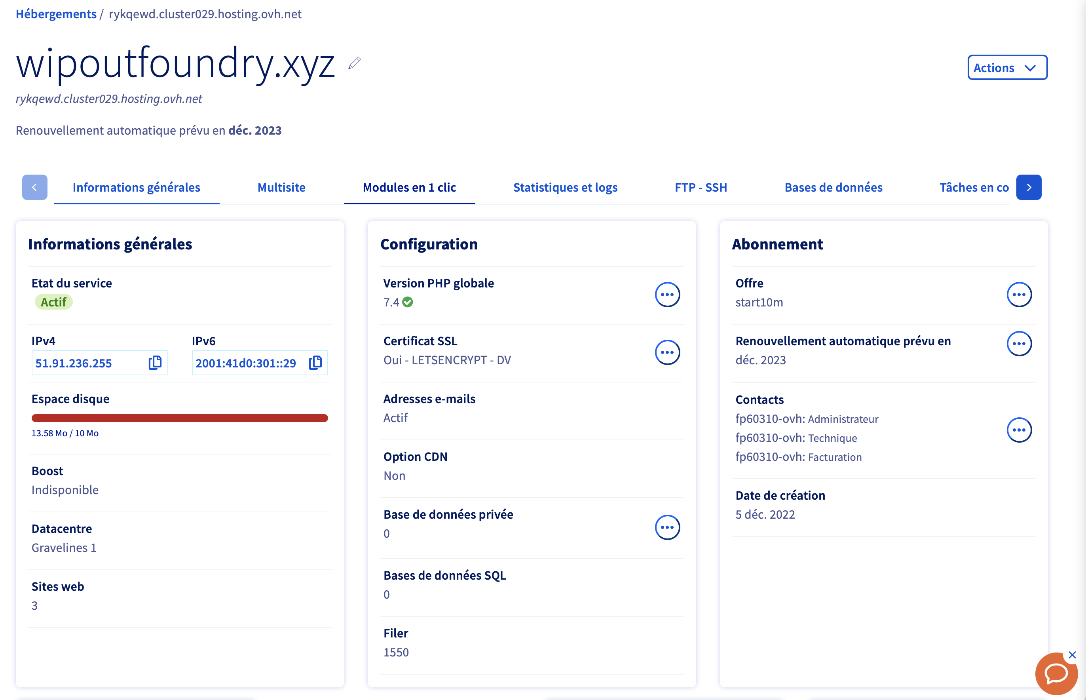Image resolution: width=1086 pixels, height=700 pixels.
Task: Open the Certificat SSL three-dot menu
Action: click(666, 352)
